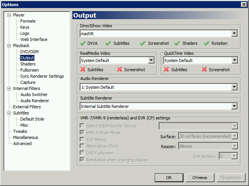Toggle Select D3D9 Render Device checkbox
This screenshot has height=186, width=249.
(82, 126)
